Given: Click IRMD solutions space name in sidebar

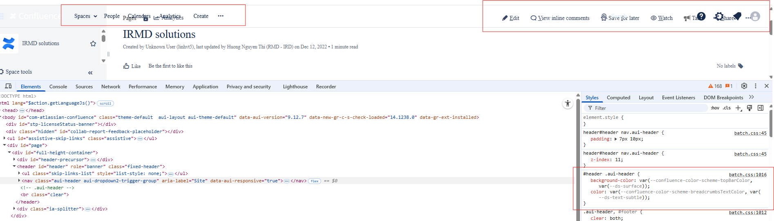Looking at the screenshot, I should click(x=40, y=43).
